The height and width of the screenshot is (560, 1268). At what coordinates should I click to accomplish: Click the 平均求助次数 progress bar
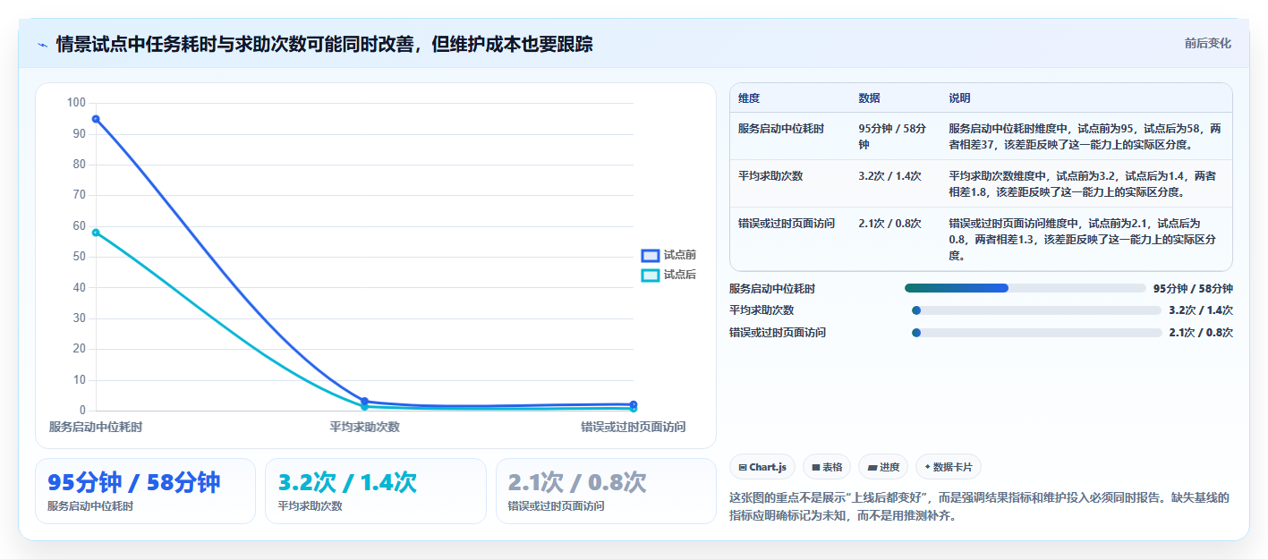coord(1036,310)
